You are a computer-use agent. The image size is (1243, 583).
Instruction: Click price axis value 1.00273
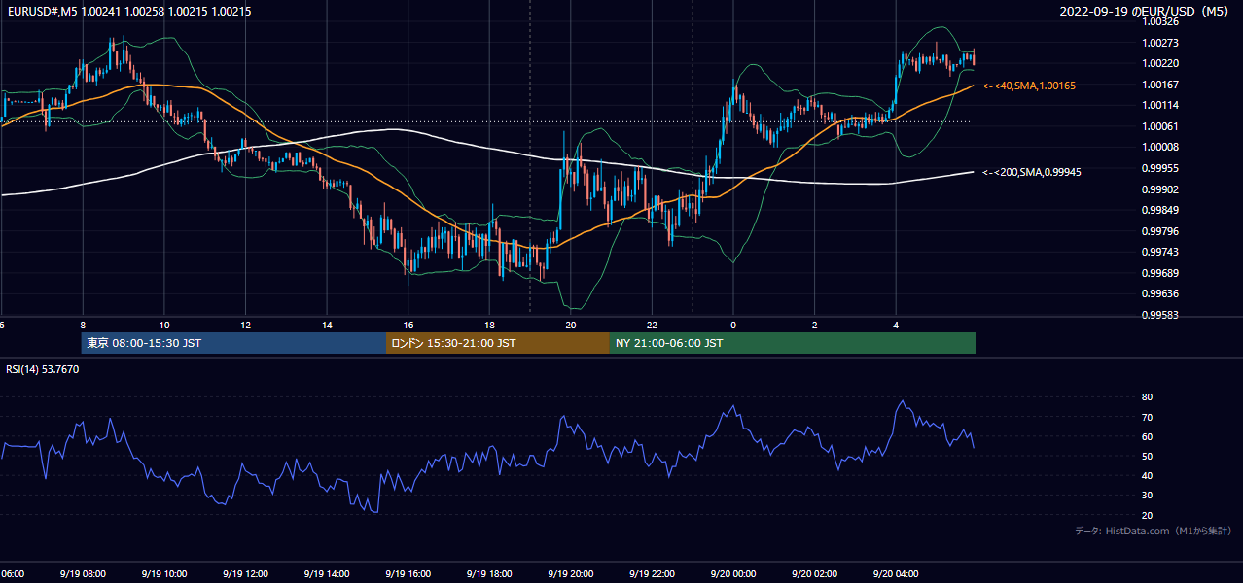click(1158, 43)
